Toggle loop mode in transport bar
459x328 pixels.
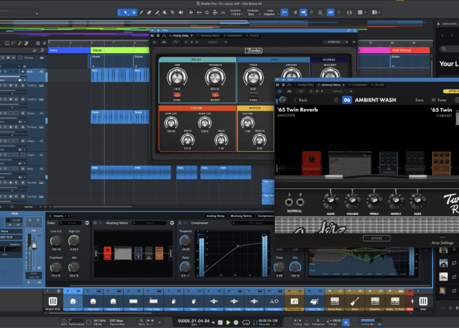point(246,322)
